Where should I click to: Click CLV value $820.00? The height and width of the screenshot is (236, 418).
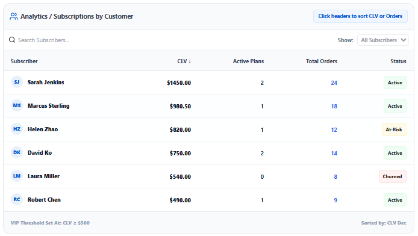pyautogui.click(x=180, y=129)
